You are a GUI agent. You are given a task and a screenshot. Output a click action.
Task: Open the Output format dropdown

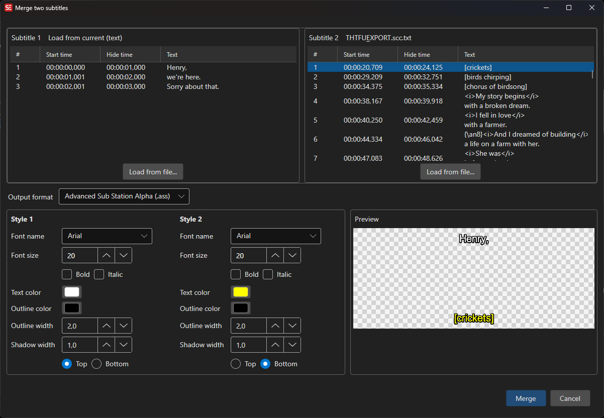[x=124, y=196]
